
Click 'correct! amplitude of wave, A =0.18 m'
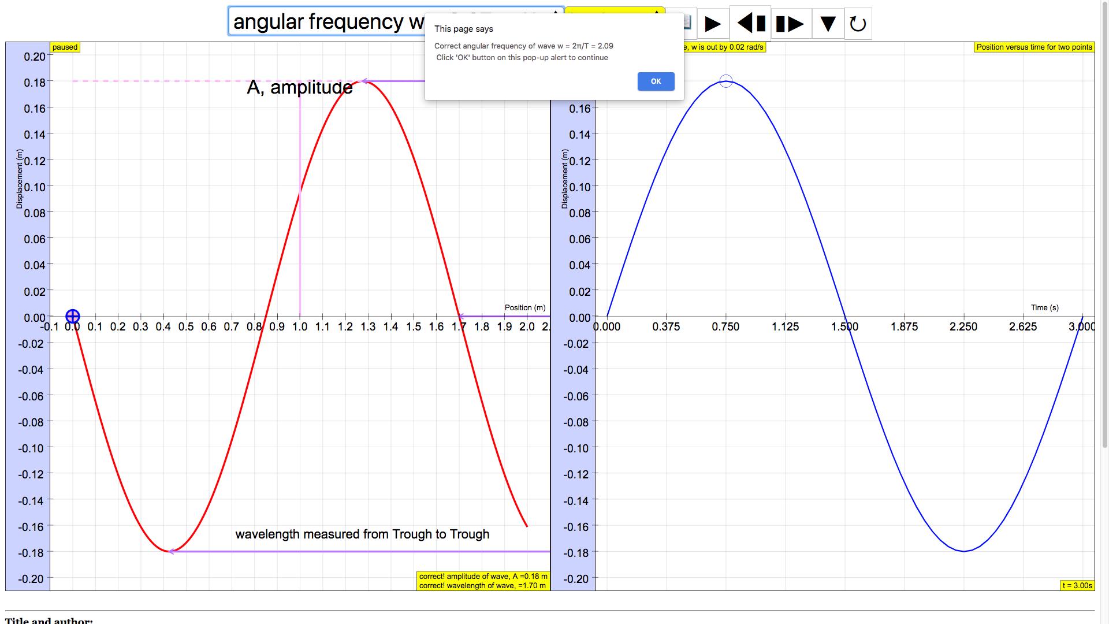pos(483,576)
